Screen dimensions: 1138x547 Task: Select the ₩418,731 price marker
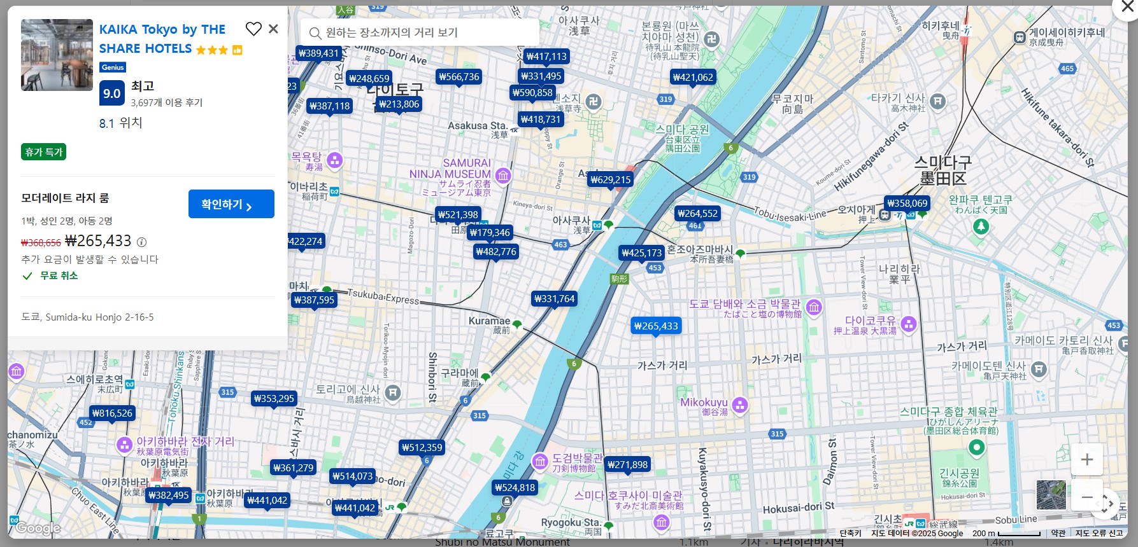point(541,119)
